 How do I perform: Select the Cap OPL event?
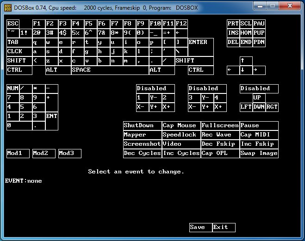[x=220, y=154]
